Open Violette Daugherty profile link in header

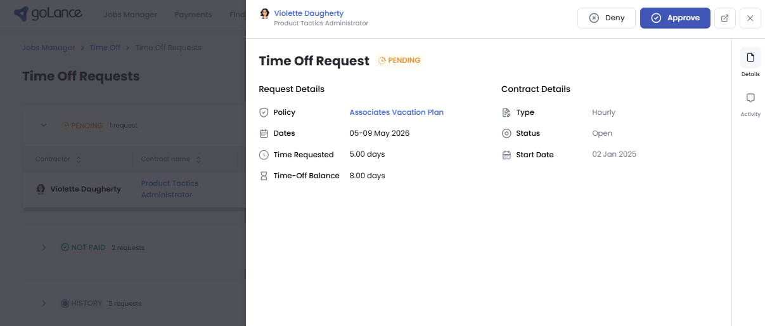(x=309, y=13)
